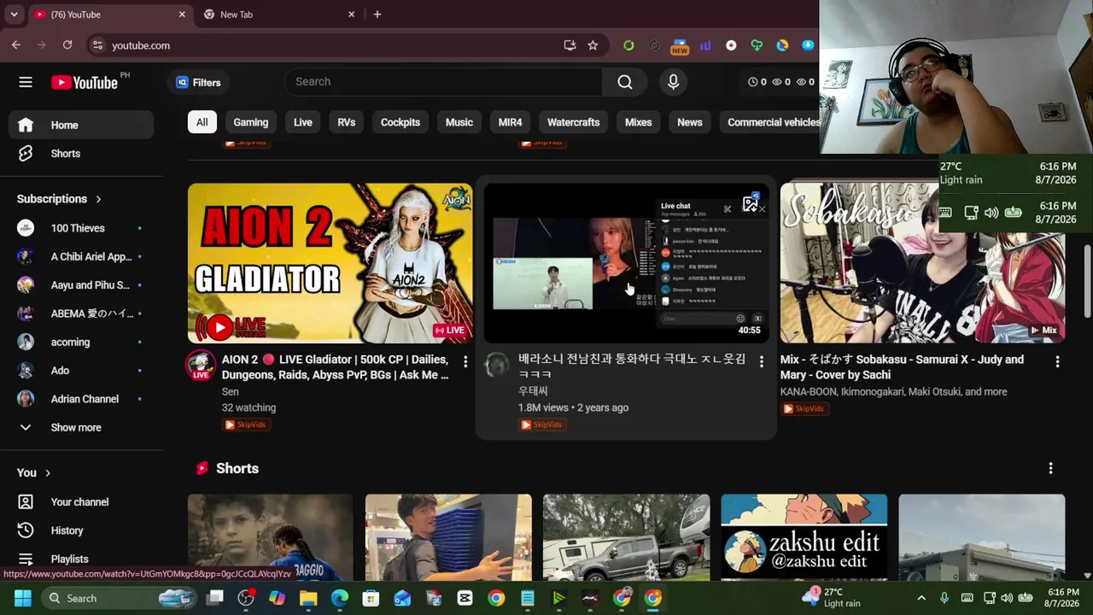
Task: Reload the YouTube page
Action: pyautogui.click(x=67, y=45)
